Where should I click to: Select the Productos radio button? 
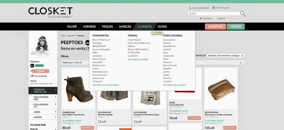(201, 19)
